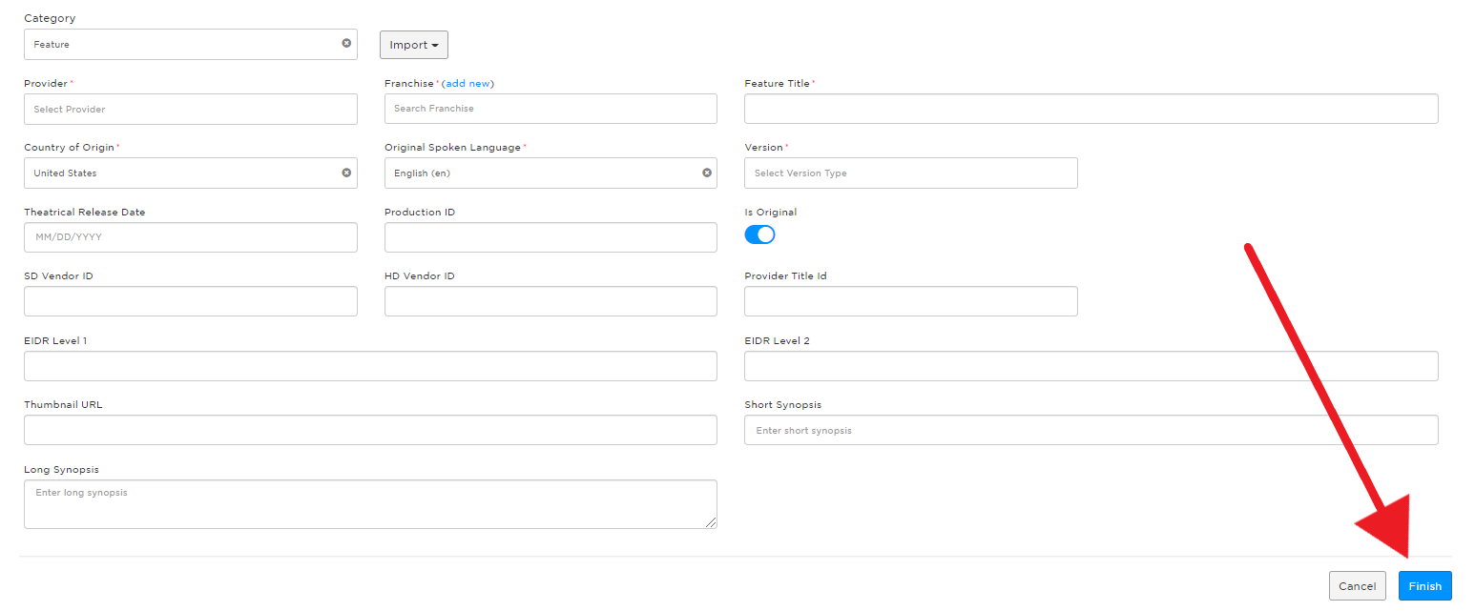Click the resize grip on Long Synopsis box
The width and height of the screenshot is (1475, 611).
(712, 522)
